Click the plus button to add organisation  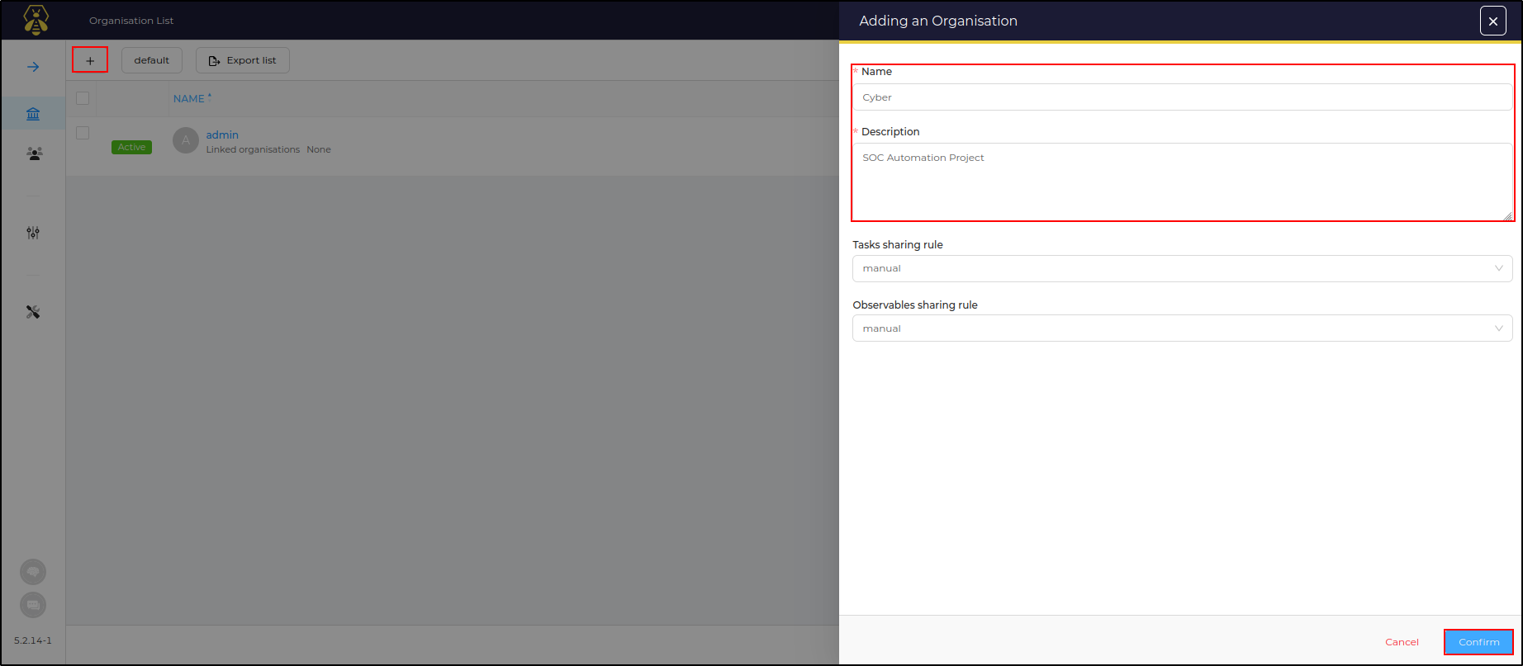point(90,60)
